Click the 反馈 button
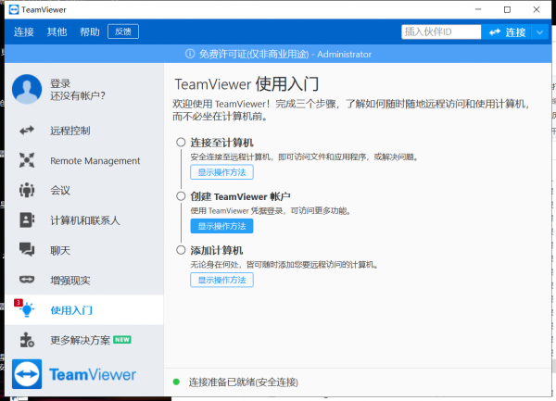The image size is (556, 401). click(x=123, y=31)
